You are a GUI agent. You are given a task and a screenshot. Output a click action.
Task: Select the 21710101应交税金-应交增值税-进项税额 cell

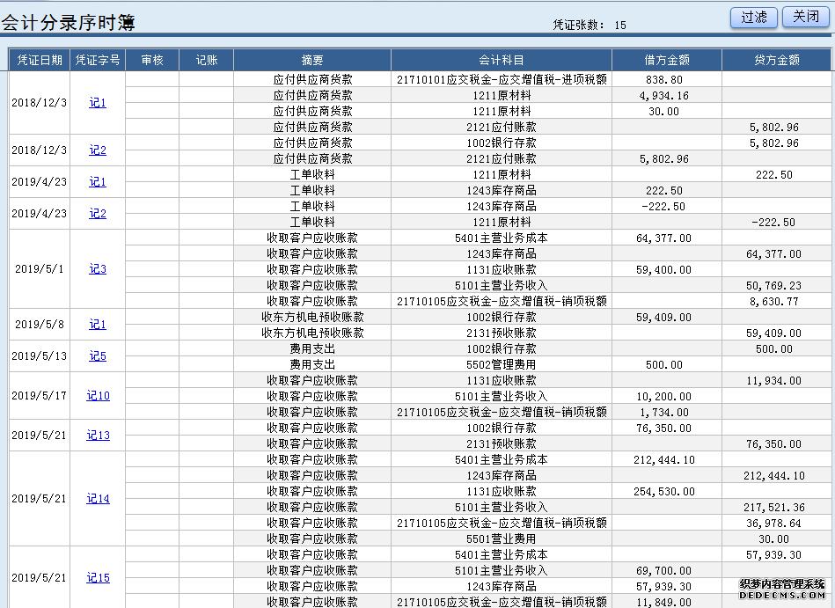point(502,79)
